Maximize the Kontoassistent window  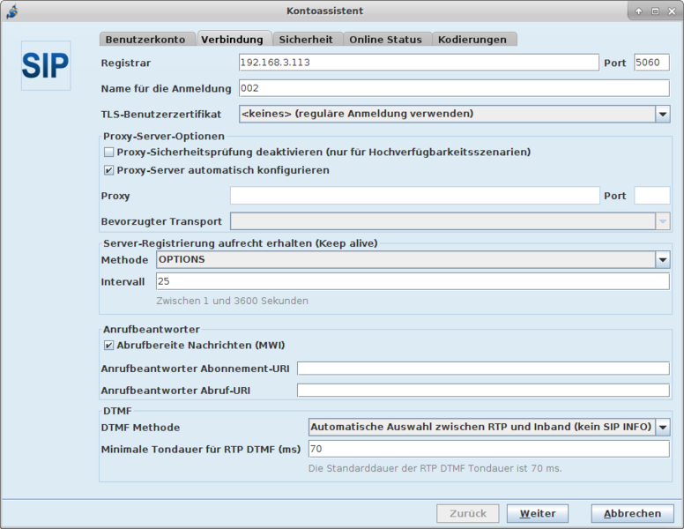point(655,11)
